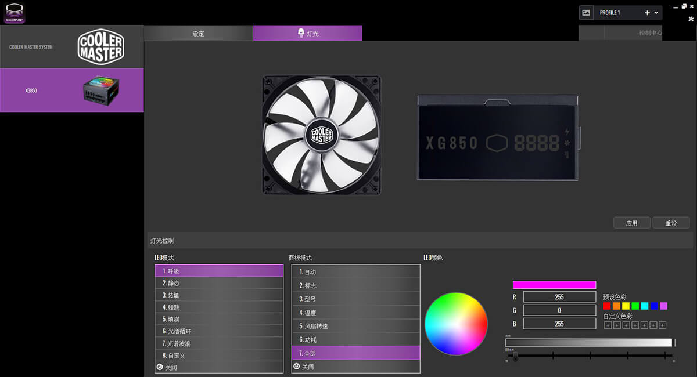
Task: Select LED mode 7. 光谱波浪
Action: click(219, 343)
